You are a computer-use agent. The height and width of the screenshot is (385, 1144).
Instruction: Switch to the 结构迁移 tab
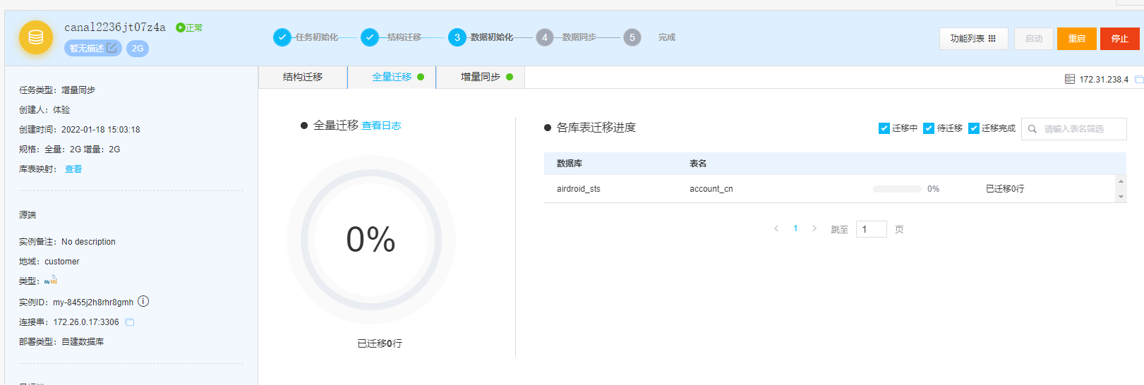click(x=303, y=78)
